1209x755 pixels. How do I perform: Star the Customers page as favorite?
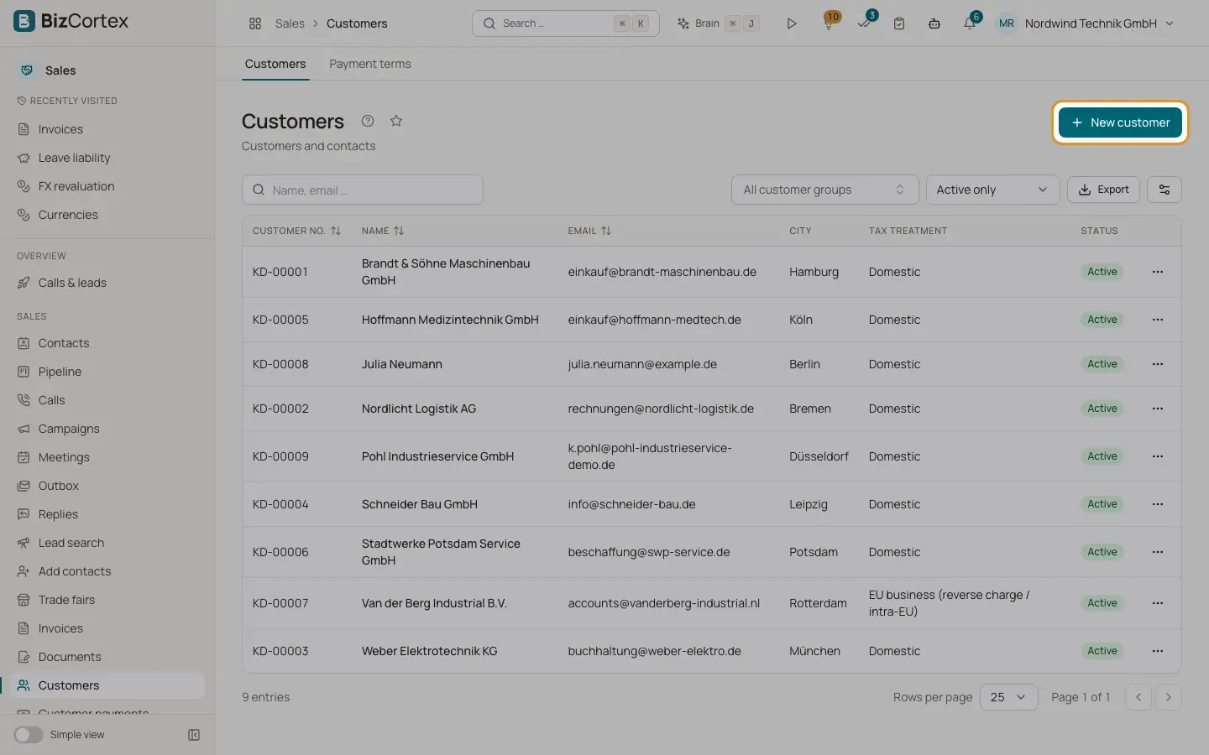pyautogui.click(x=396, y=121)
